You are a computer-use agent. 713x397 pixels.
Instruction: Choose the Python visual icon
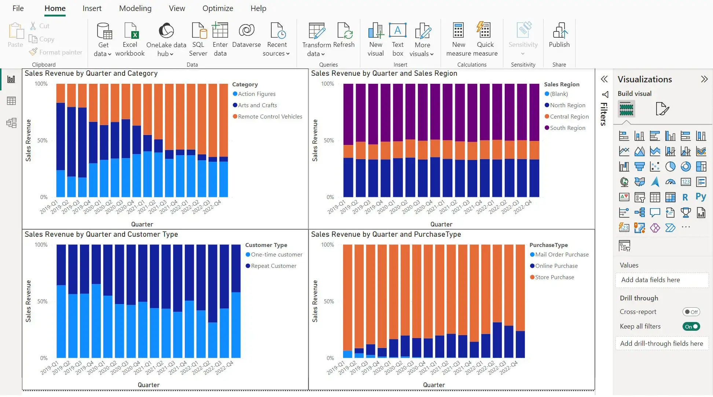click(701, 197)
